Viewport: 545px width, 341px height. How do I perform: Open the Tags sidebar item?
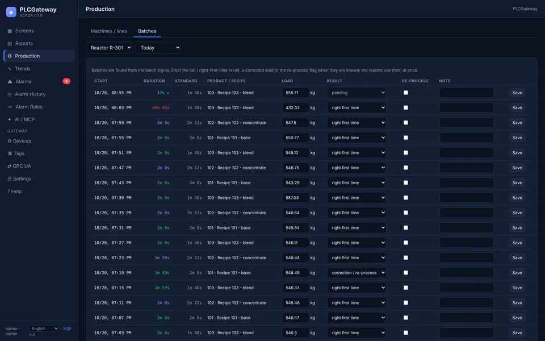pos(39,153)
